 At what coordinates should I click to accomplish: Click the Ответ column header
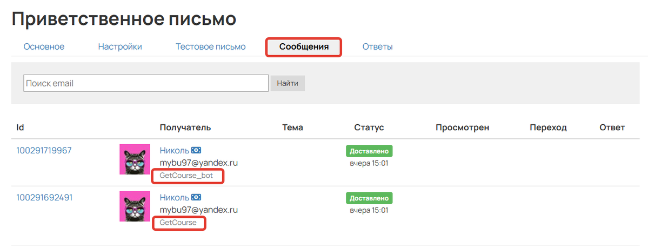coord(612,128)
